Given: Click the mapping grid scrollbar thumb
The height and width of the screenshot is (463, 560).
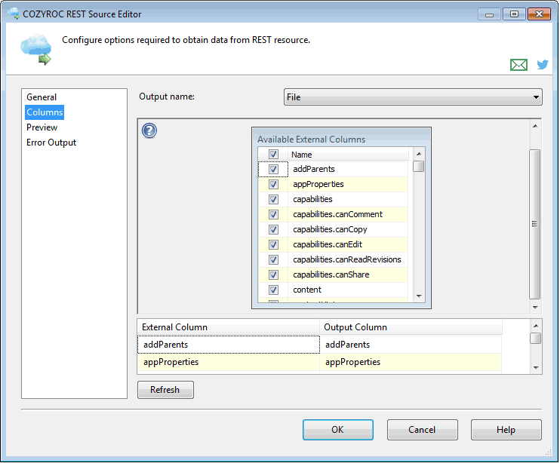Looking at the screenshot, I should [535, 338].
